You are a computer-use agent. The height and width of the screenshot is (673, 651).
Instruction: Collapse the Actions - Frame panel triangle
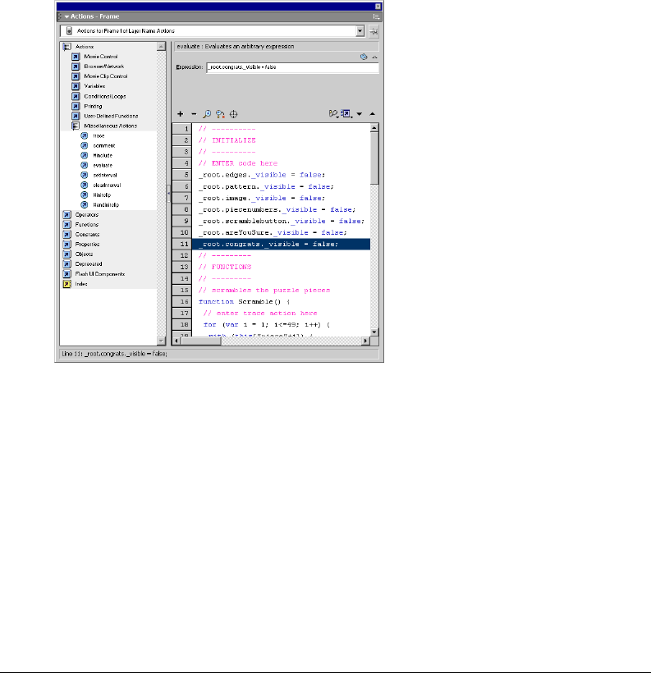(x=66, y=16)
